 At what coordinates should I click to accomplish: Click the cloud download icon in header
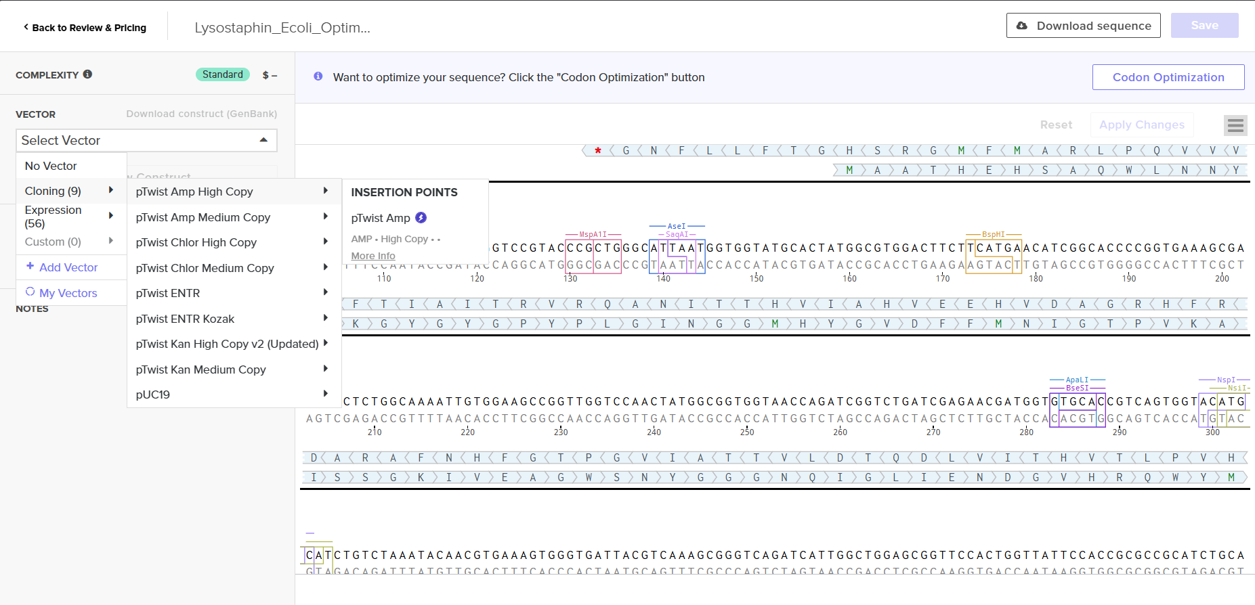pyautogui.click(x=1022, y=26)
